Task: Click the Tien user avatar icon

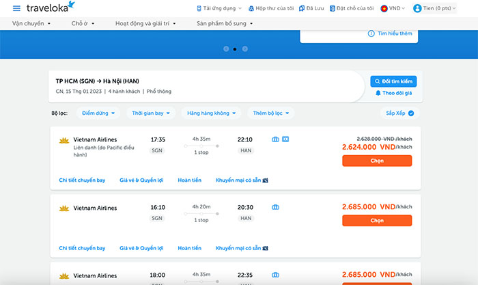Action: (x=417, y=9)
